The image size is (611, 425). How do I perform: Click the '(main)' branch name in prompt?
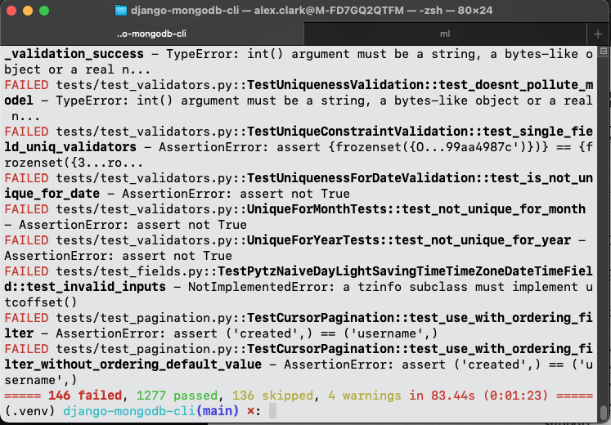click(217, 411)
